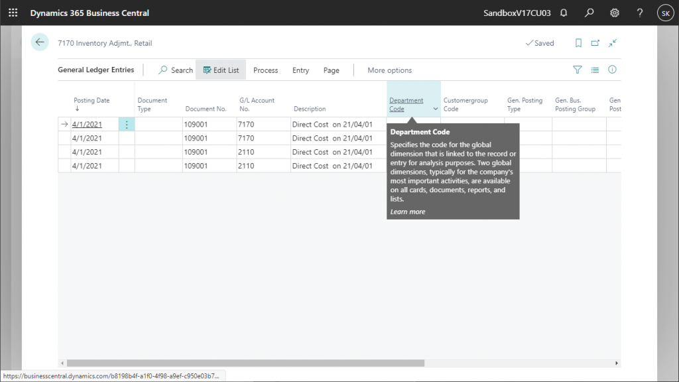Click the Dynamics 365 Business Central title
The image size is (679, 382).
pyautogui.click(x=90, y=13)
